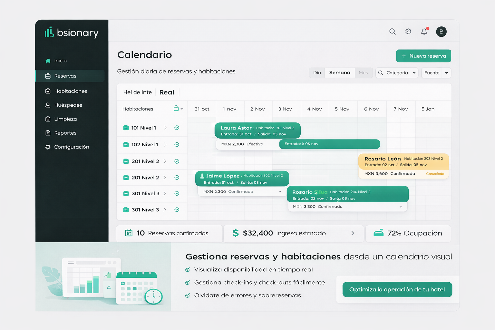This screenshot has width=495, height=330.
Task: Switch calendar view to Dia
Action: 317,73
